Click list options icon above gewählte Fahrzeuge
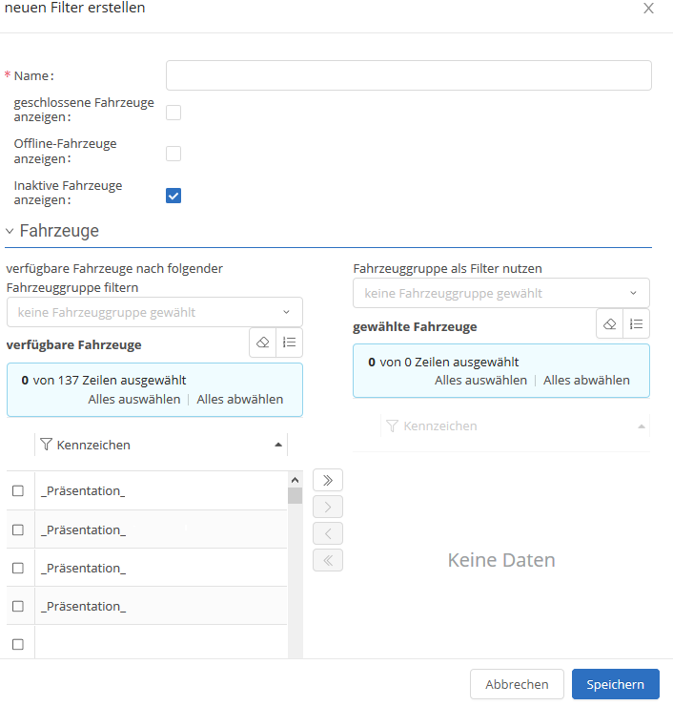This screenshot has height=706, width=673. pyautogui.click(x=637, y=324)
